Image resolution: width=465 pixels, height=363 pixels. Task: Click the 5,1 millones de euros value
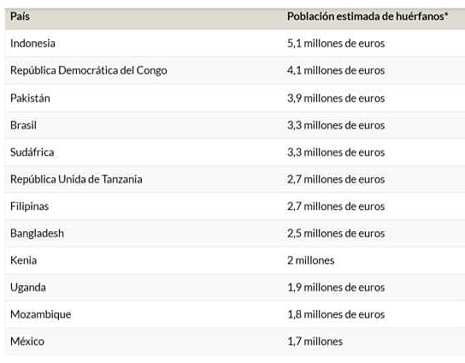pyautogui.click(x=336, y=44)
